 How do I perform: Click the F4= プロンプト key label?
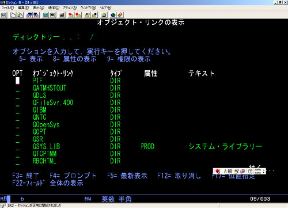click(73, 176)
